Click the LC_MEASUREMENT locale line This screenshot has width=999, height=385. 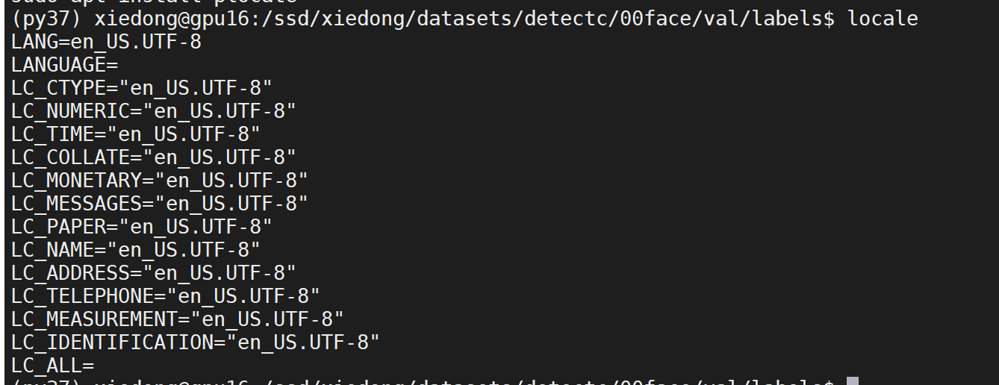click(178, 319)
